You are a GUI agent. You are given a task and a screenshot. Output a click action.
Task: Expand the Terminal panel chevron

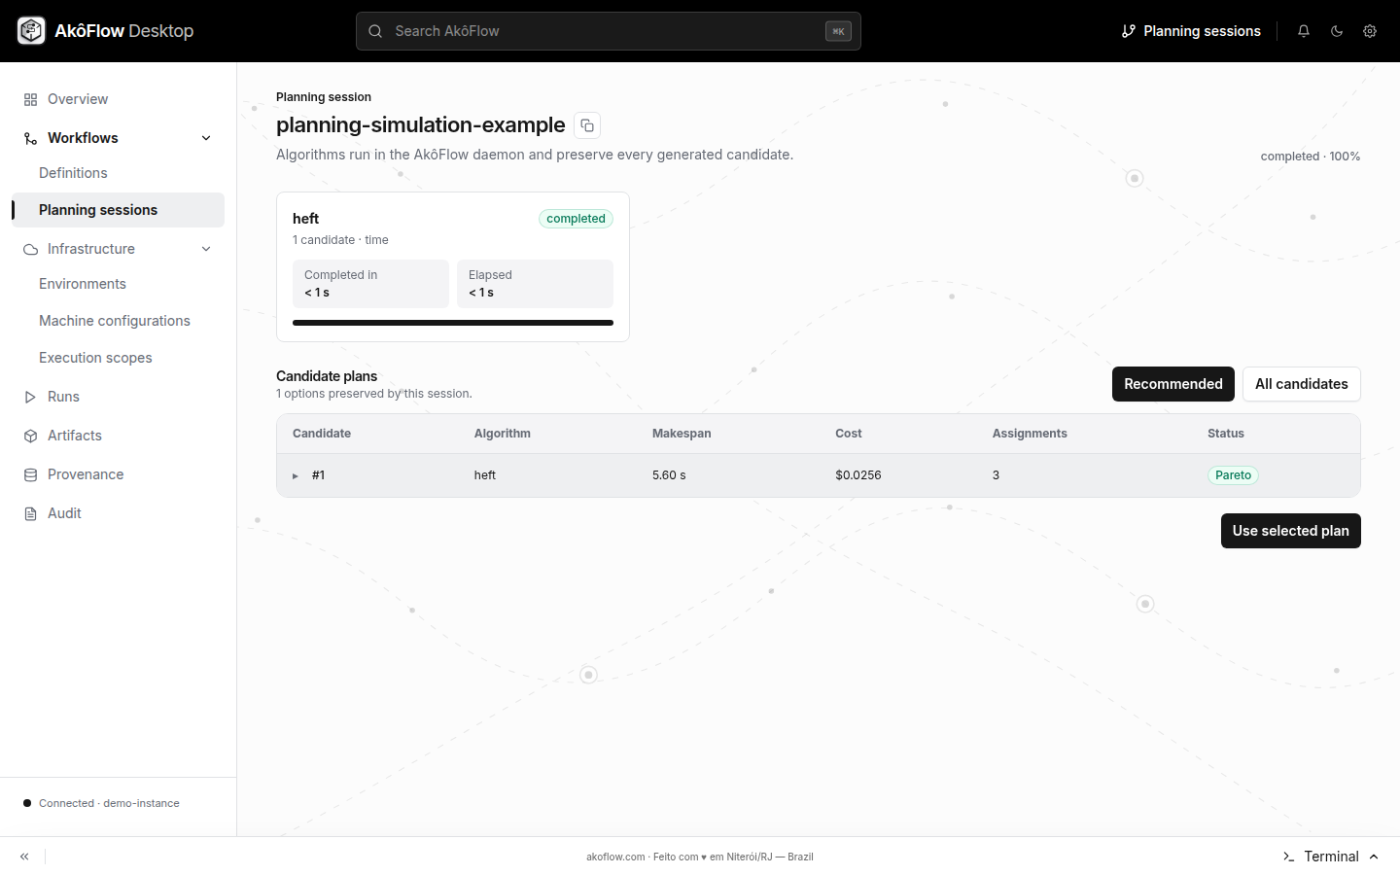1374,857
